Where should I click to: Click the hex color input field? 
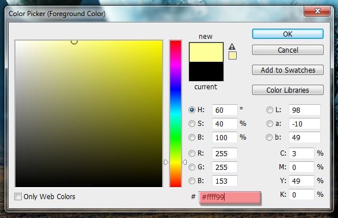(230, 197)
